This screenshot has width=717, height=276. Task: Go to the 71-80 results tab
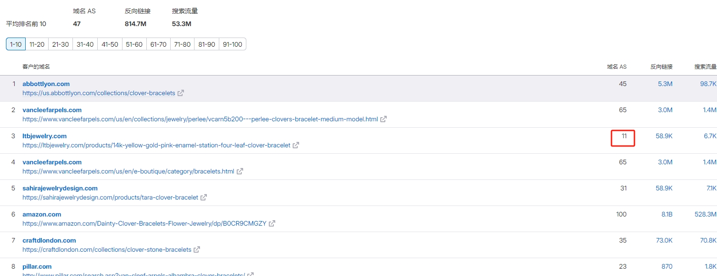click(182, 44)
